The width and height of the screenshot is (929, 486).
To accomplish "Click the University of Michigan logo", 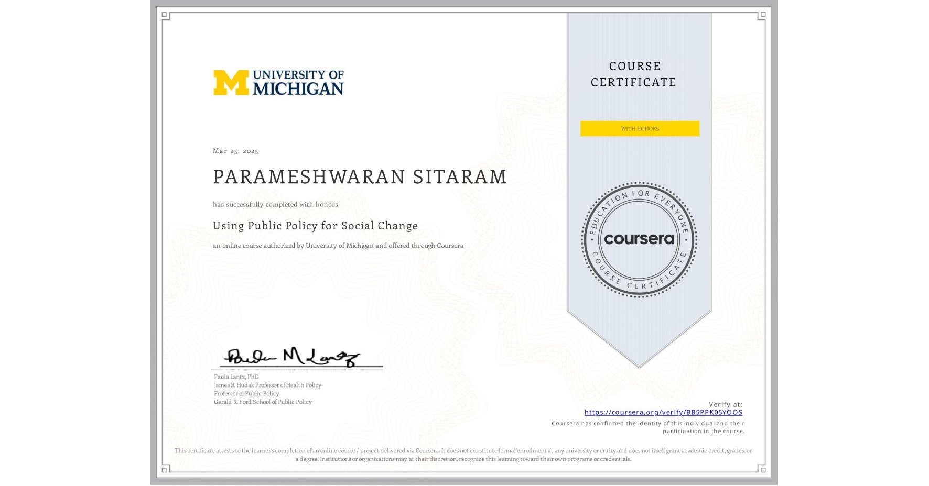I will pyautogui.click(x=278, y=83).
